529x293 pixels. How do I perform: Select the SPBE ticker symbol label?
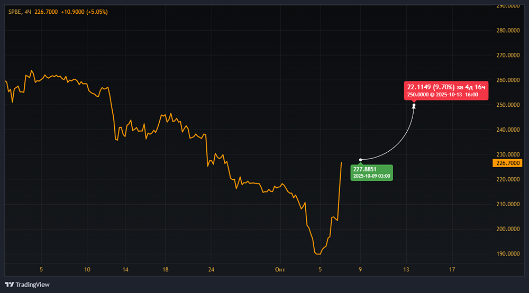coord(15,12)
